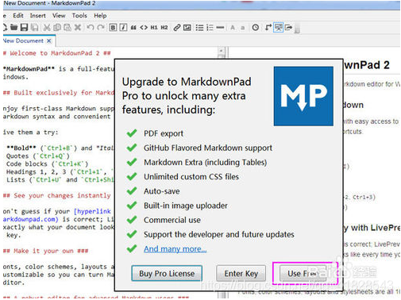Toggle the live preview pane icon
401x300 pixels.
coord(279,27)
